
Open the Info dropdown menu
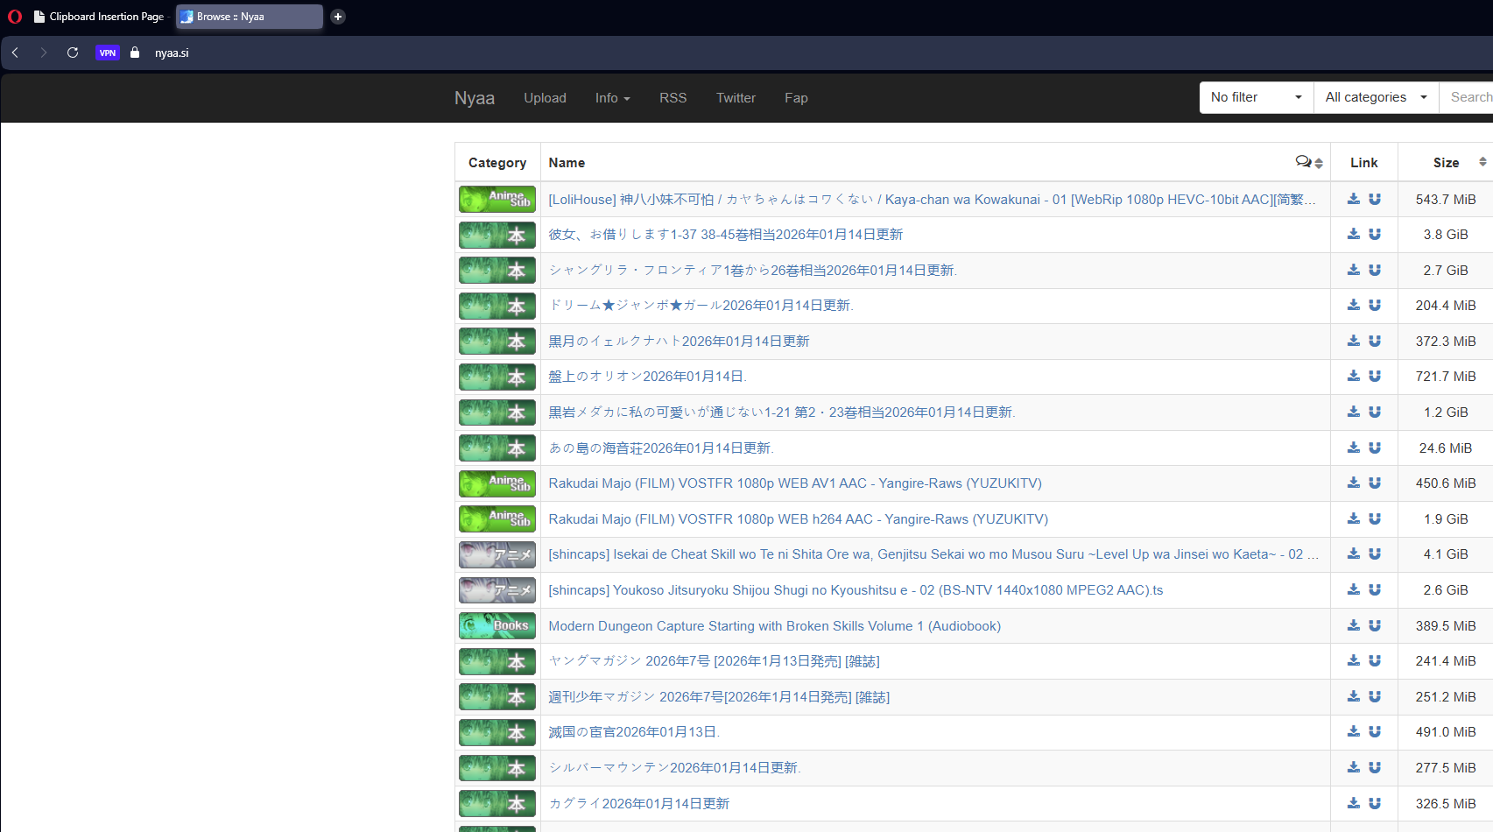(612, 98)
